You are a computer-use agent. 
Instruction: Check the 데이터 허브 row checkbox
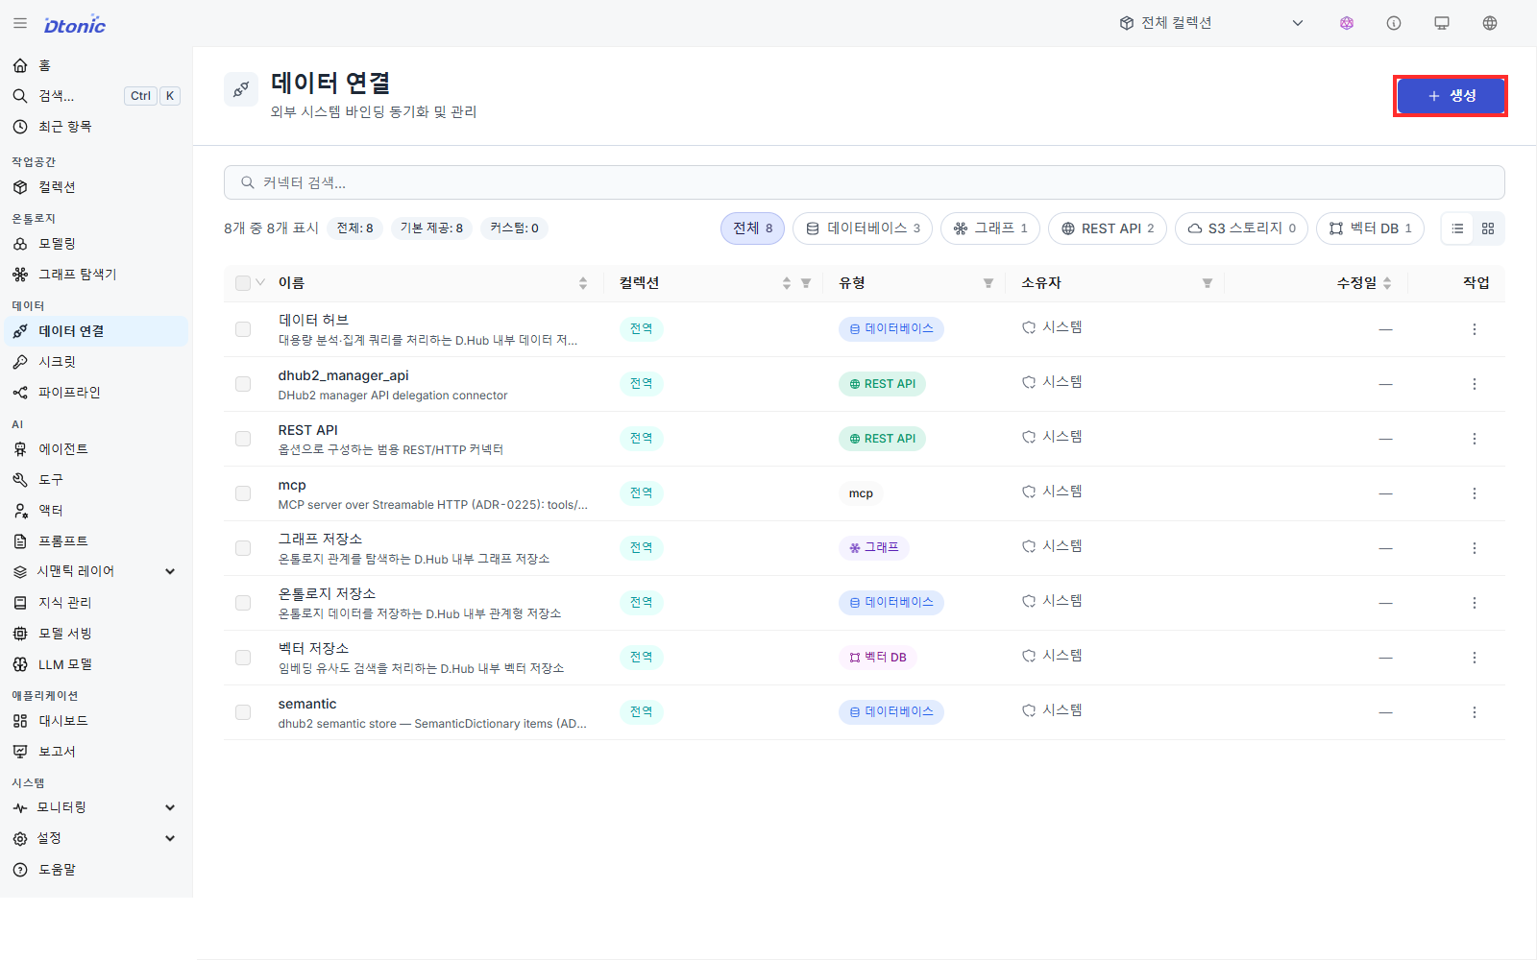(243, 329)
